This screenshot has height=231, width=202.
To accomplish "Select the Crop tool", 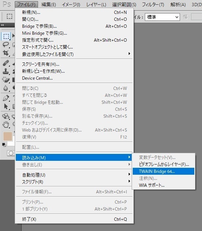I will click(x=6, y=53).
